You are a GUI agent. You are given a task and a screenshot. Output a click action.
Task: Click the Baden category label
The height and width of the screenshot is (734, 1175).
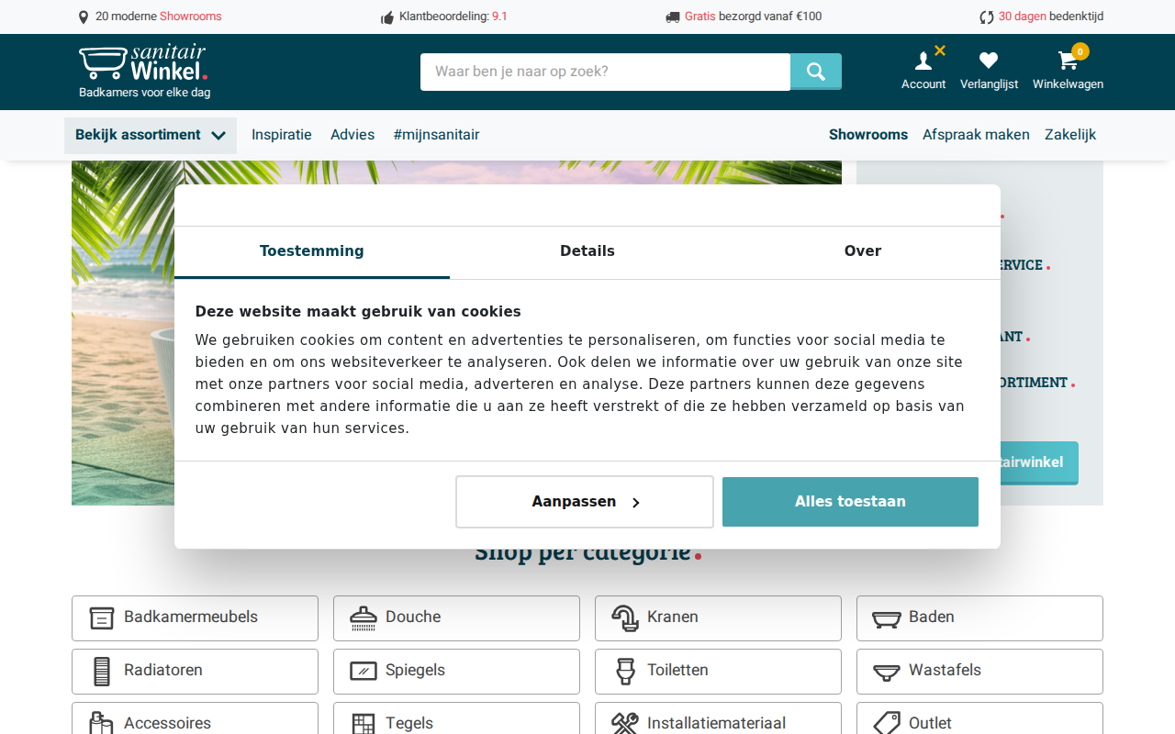[932, 617]
